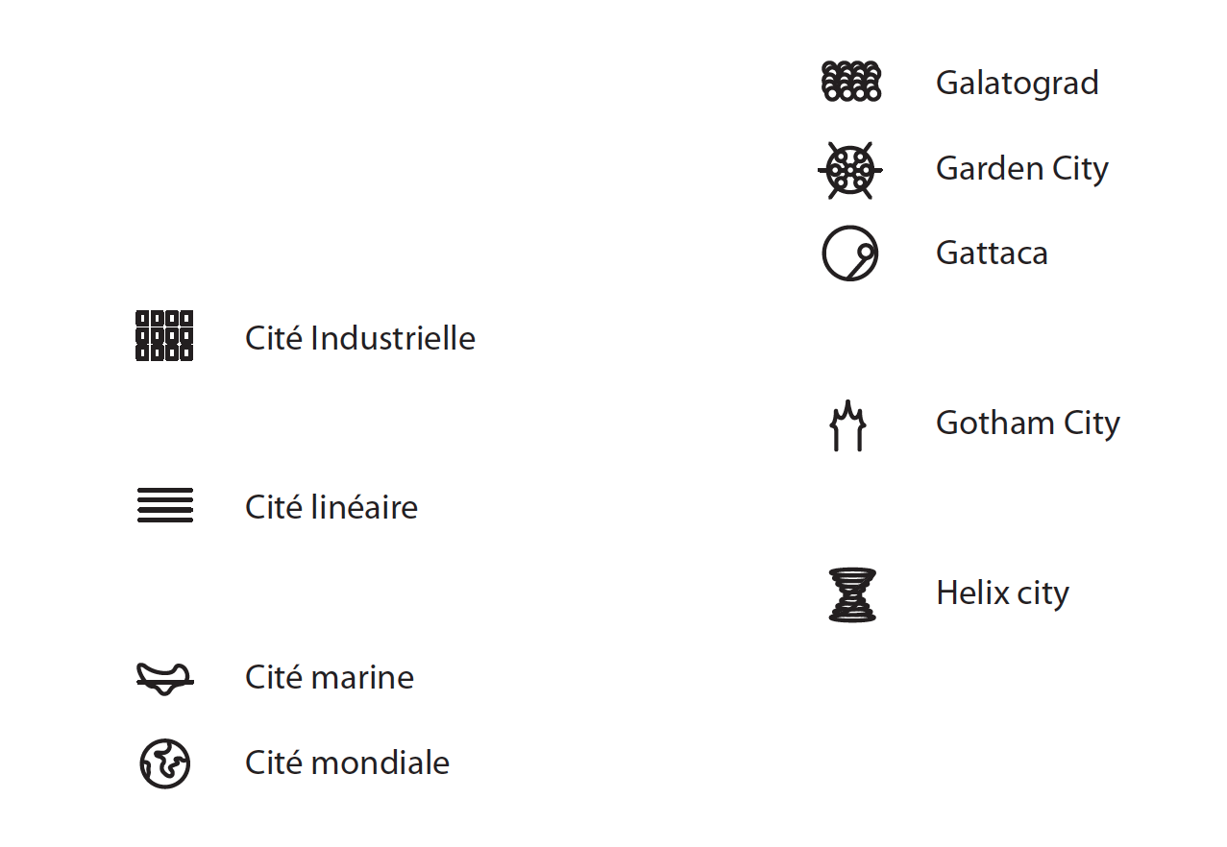Click the Helix city text label
Viewport: 1227px width, 847px height.
pos(1002,593)
